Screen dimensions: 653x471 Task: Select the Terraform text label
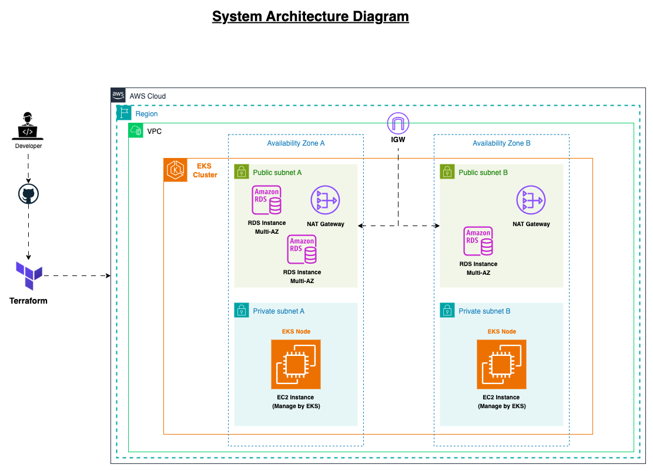click(x=28, y=301)
